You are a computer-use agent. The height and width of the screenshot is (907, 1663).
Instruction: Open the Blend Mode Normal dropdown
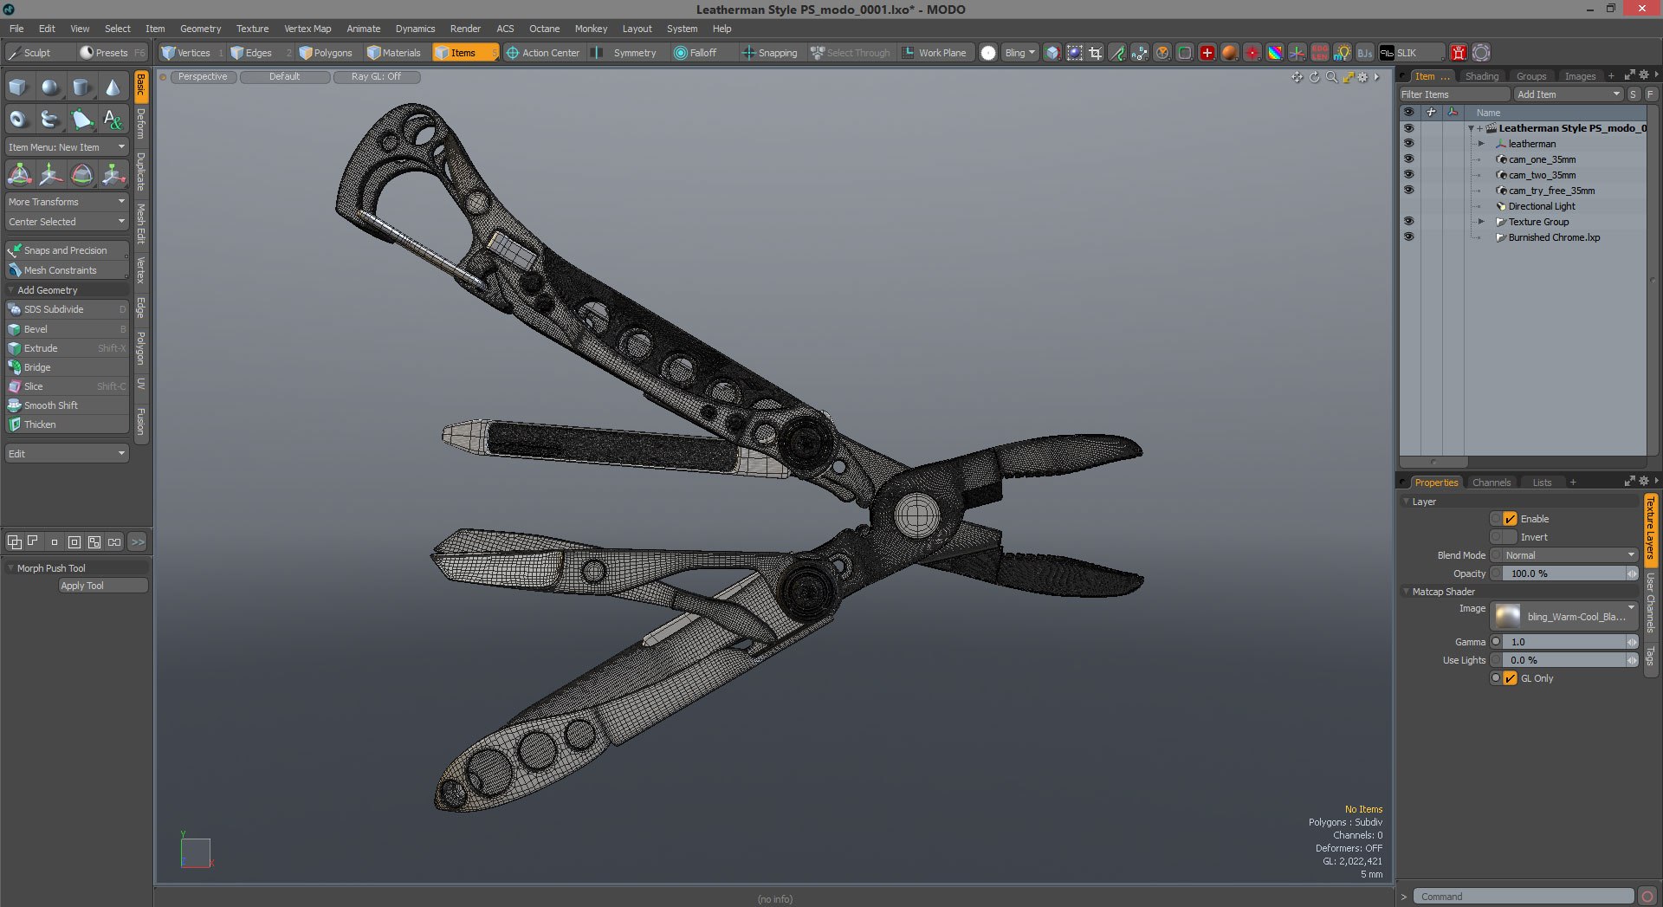point(1569,555)
